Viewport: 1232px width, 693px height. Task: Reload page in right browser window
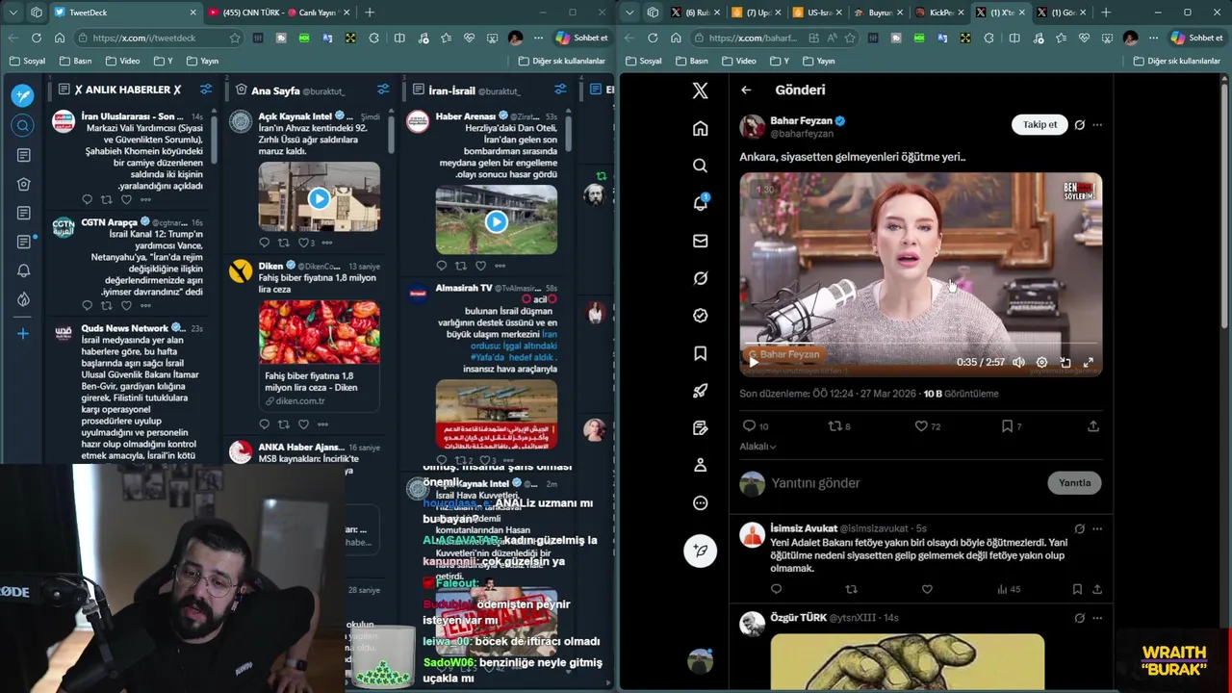(653, 38)
